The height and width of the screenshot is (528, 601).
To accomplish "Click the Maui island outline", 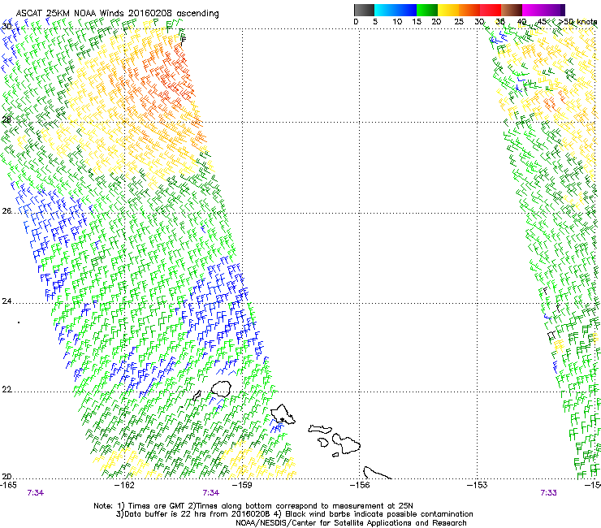I will click(x=346, y=444).
